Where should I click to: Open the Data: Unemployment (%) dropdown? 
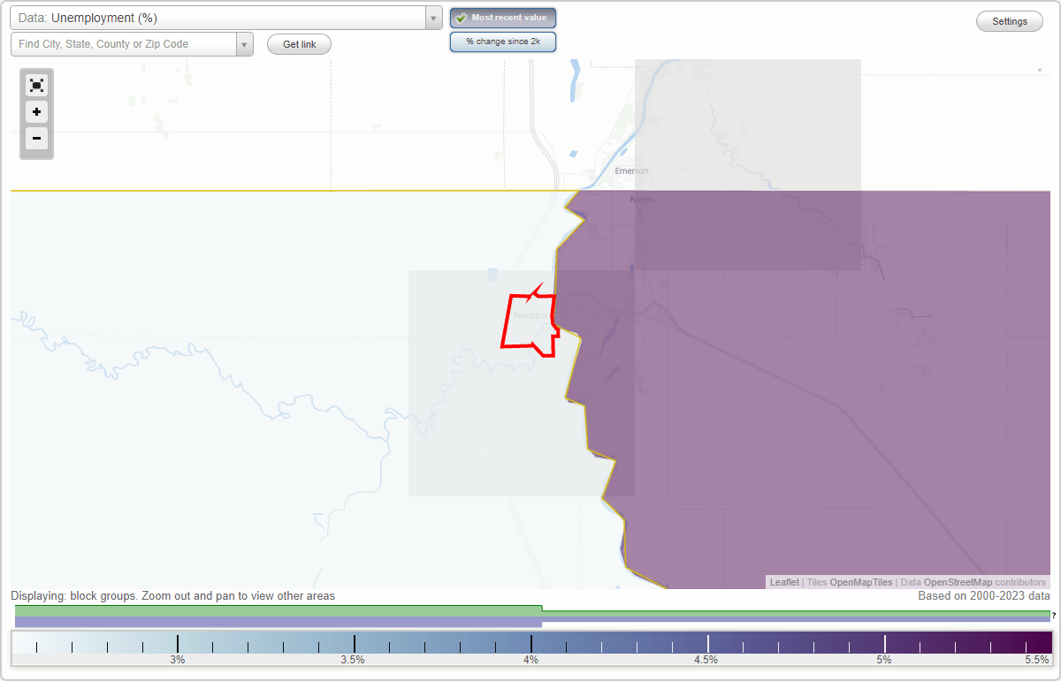(432, 18)
